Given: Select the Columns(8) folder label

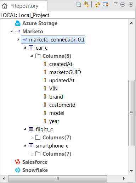Looking at the screenshot, I should pos(57,56).
